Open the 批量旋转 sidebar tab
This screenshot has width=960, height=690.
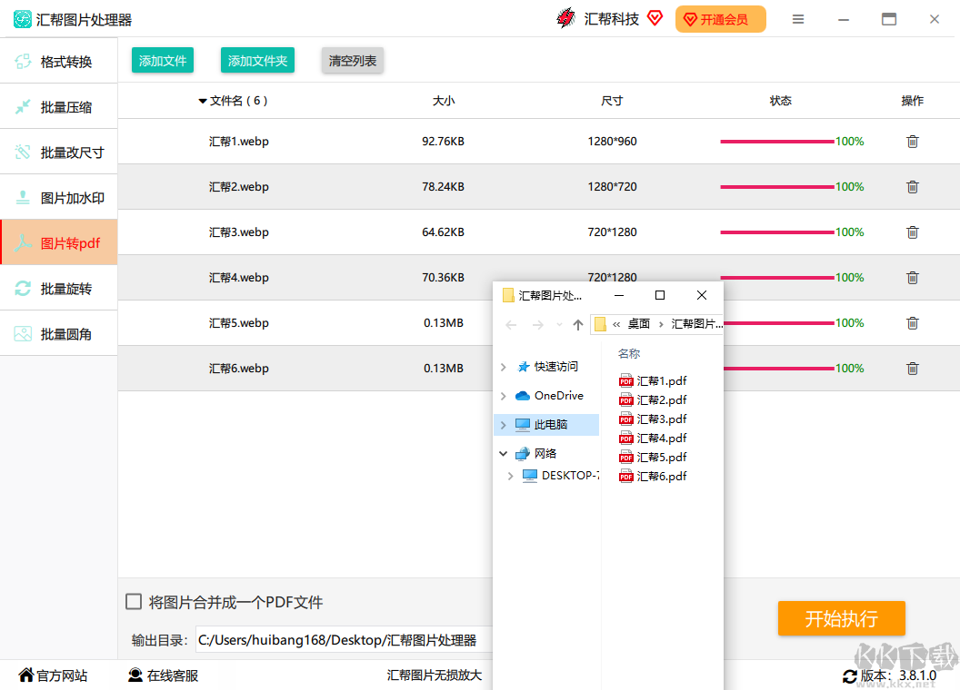59,289
